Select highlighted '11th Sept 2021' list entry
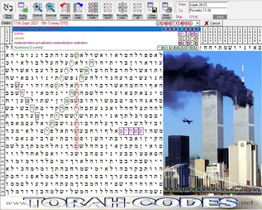This screenshot has width=262, height=210. [x=106, y=29]
